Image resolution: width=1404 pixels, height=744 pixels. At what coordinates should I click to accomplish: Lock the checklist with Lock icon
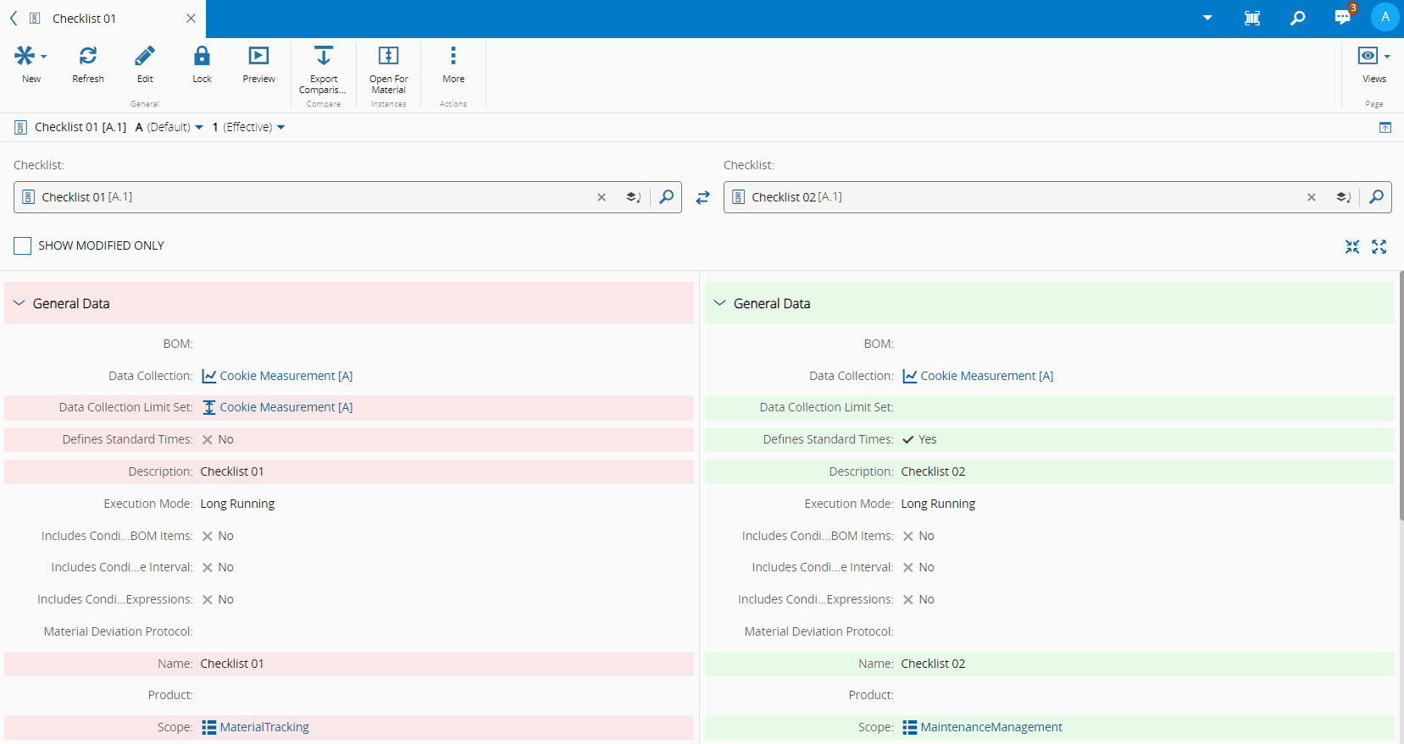[x=202, y=57]
